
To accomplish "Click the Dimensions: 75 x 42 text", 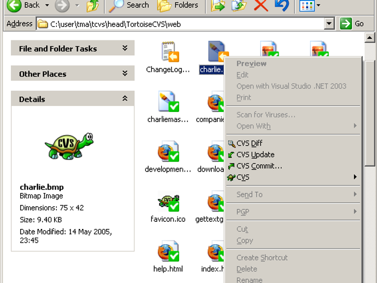I will click(52, 208).
